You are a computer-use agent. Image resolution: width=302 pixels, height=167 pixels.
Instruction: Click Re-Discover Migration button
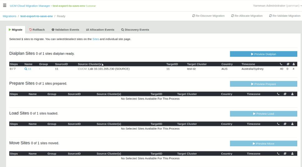click(208, 16)
